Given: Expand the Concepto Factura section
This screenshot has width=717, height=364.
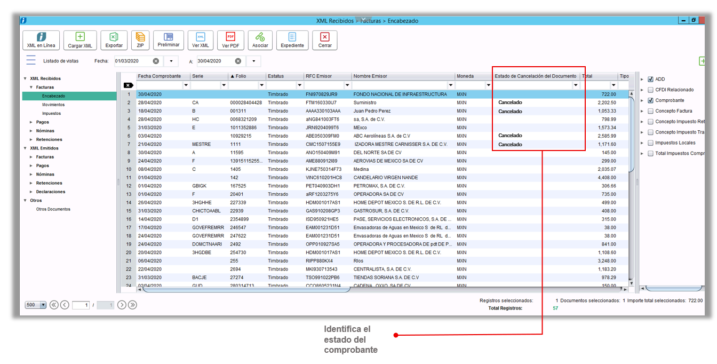Looking at the screenshot, I should point(643,110).
